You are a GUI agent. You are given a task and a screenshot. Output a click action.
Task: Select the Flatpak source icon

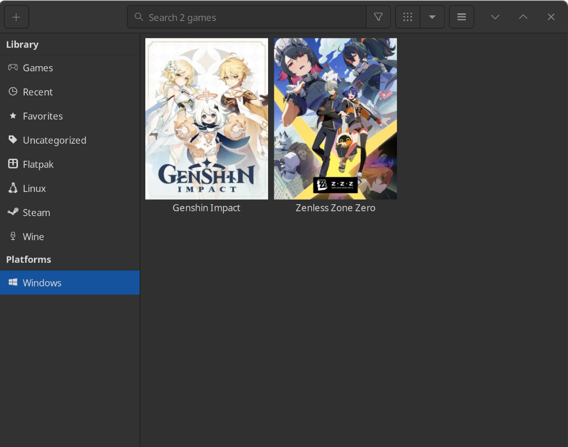coord(12,164)
